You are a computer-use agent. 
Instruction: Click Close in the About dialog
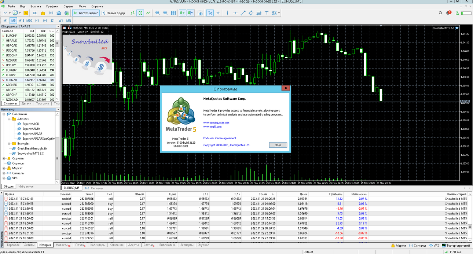pyautogui.click(x=278, y=145)
